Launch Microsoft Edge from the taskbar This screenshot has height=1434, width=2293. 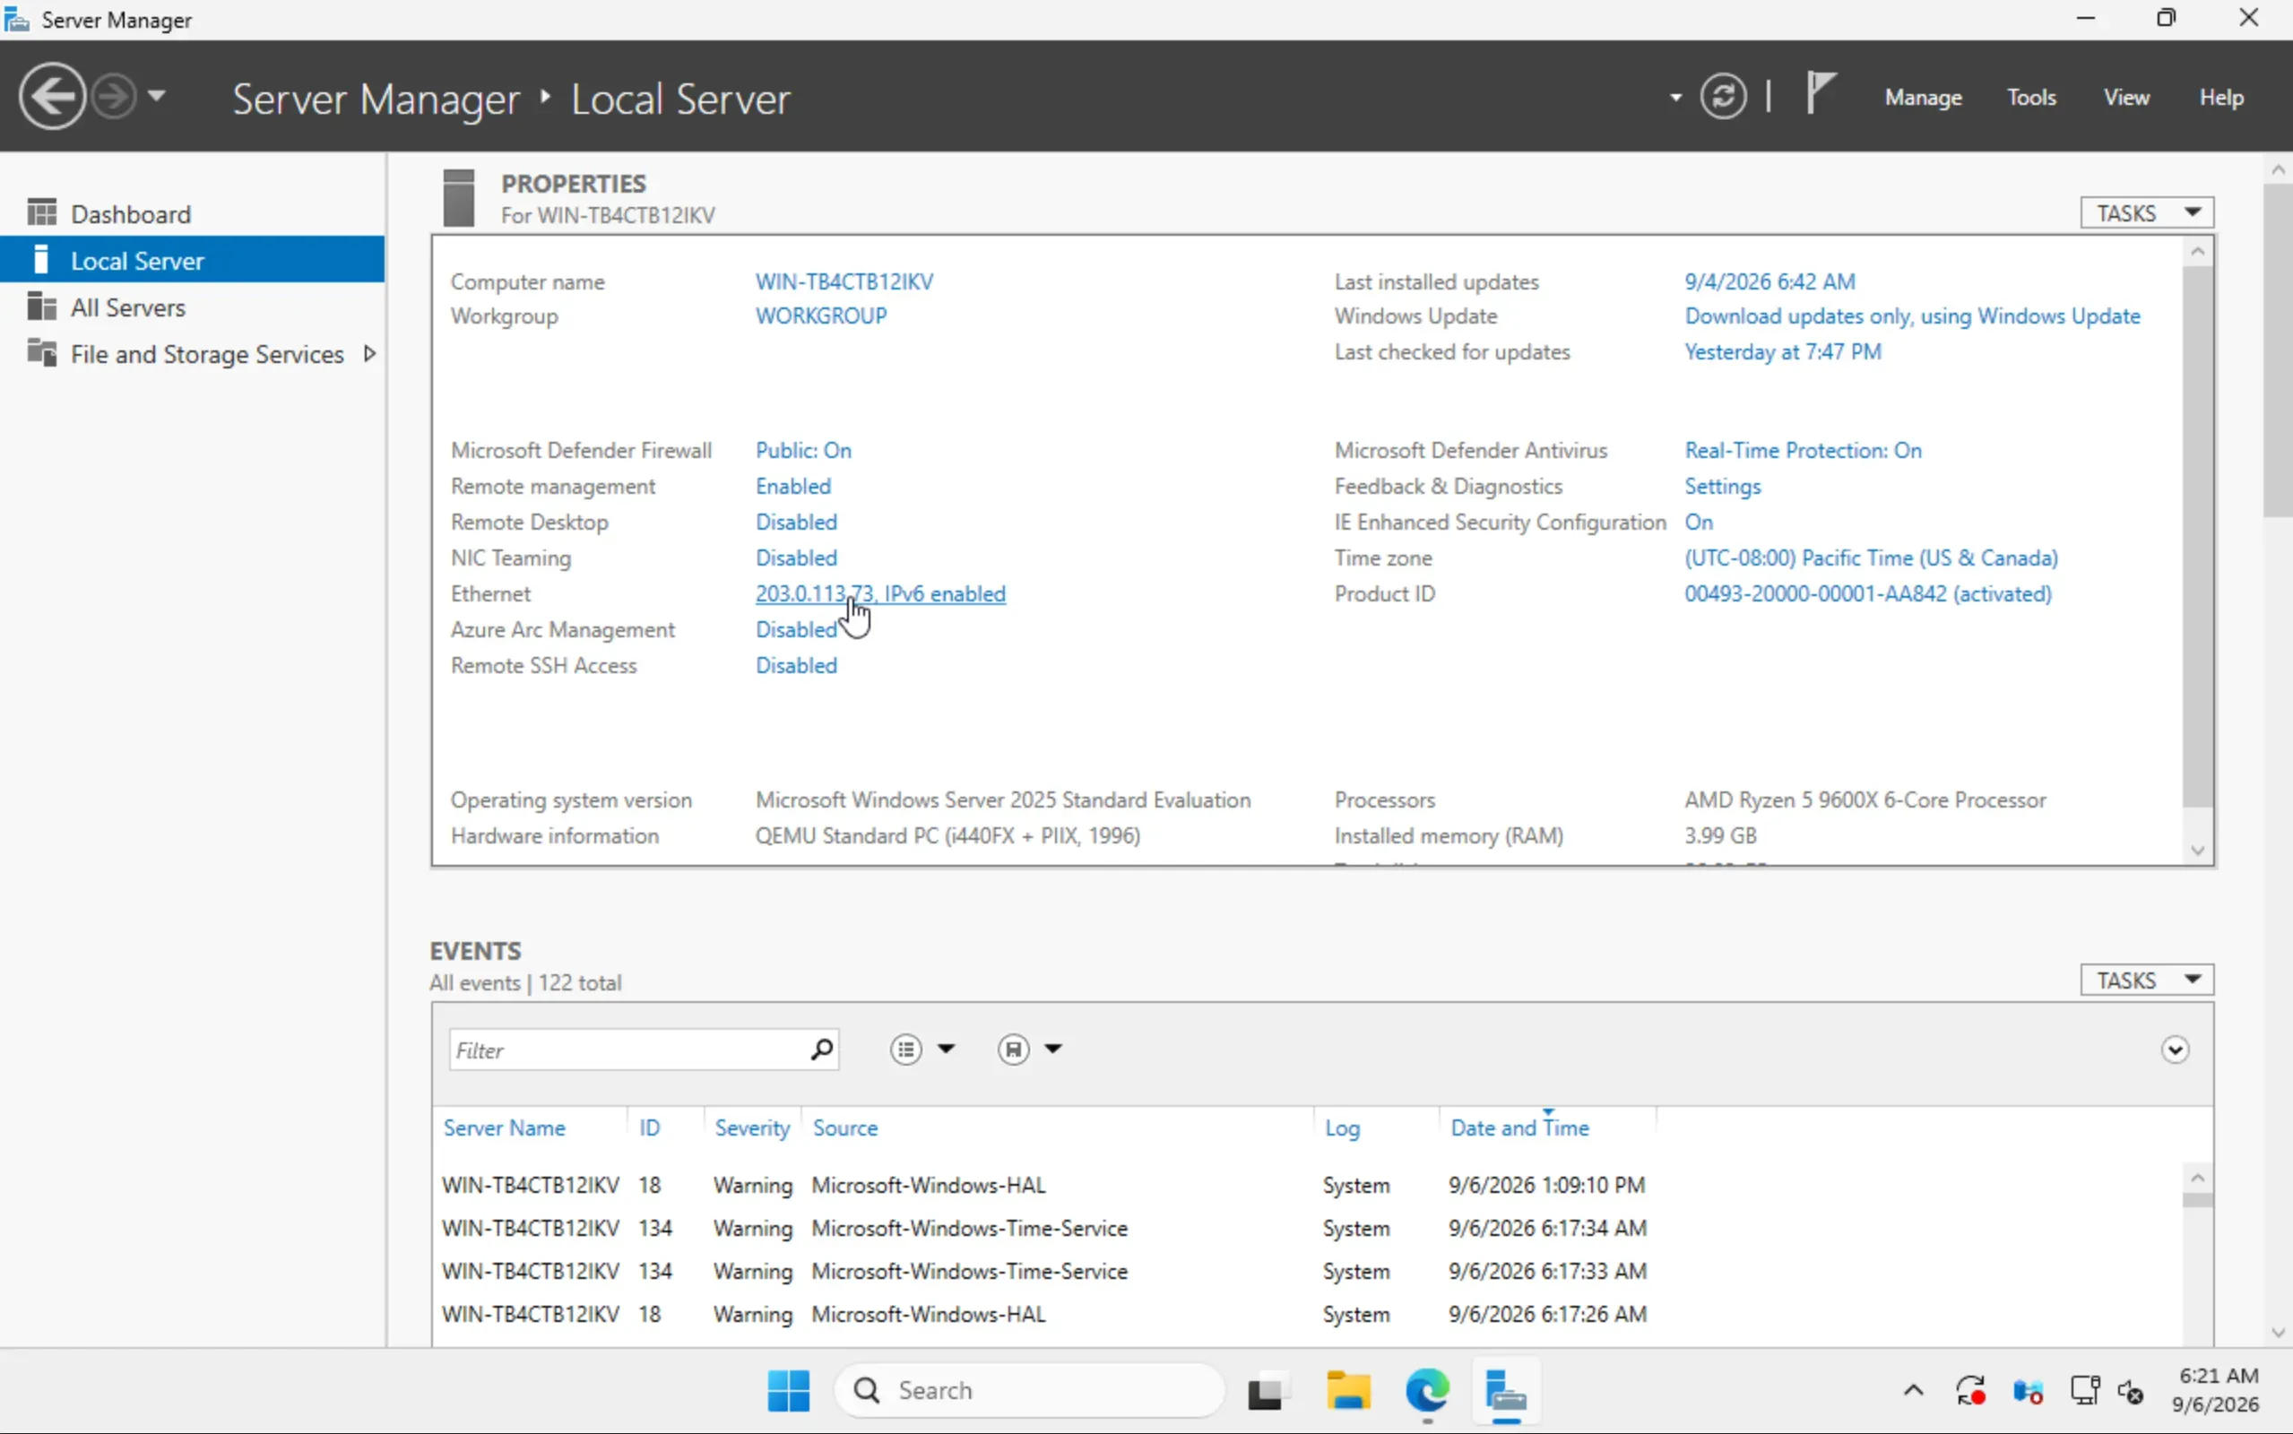coord(1427,1391)
